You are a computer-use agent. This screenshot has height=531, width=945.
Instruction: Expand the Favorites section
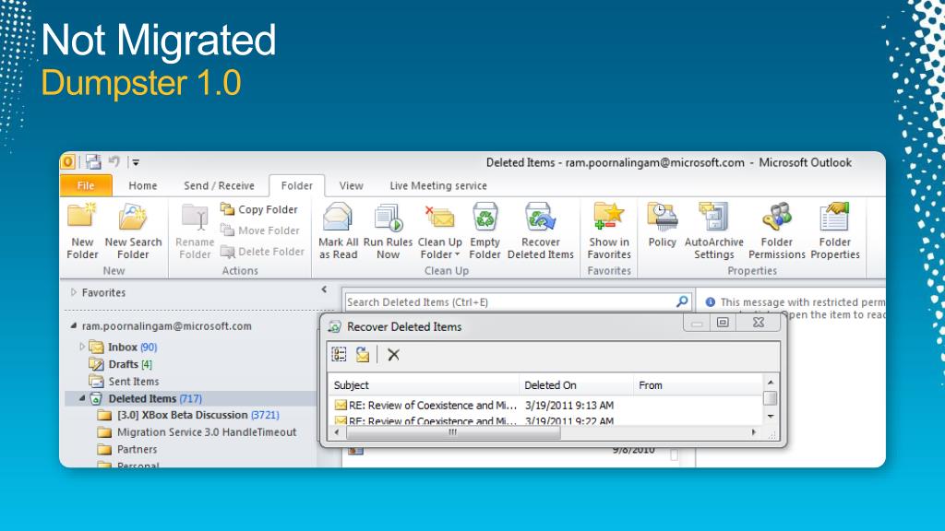[x=74, y=292]
